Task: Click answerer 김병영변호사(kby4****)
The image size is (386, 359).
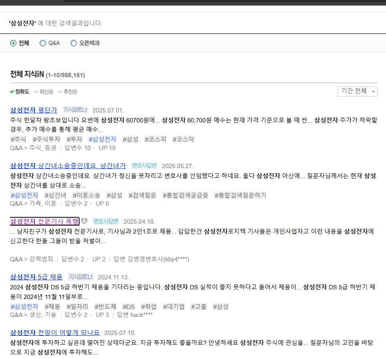Action: 158,259
